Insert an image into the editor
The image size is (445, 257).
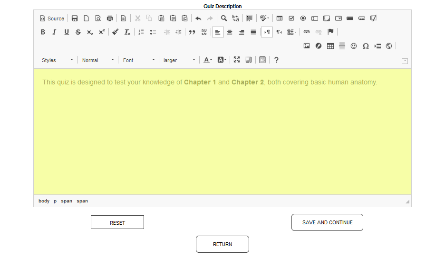(x=307, y=46)
